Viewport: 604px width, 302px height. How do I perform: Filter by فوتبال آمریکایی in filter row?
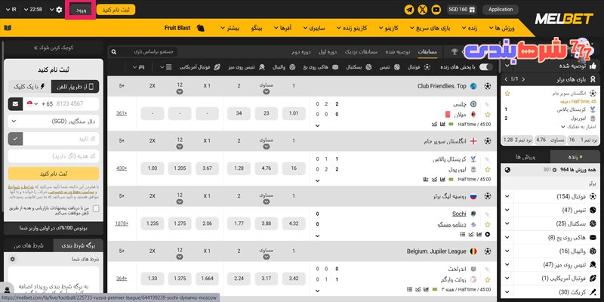[200, 67]
